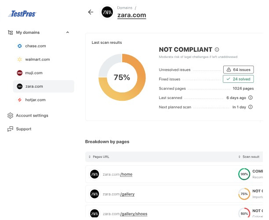Select chase.com in the sidebar
This screenshot has height=220, width=269.
pos(36,46)
